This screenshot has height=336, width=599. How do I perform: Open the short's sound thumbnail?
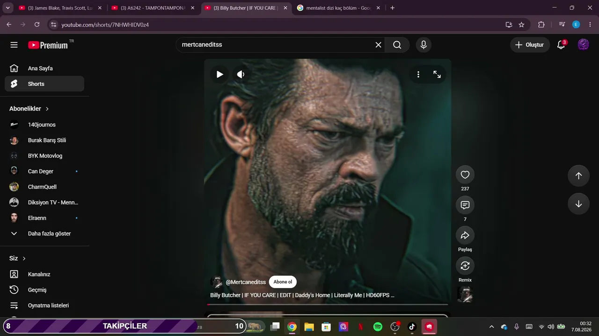tap(465, 294)
